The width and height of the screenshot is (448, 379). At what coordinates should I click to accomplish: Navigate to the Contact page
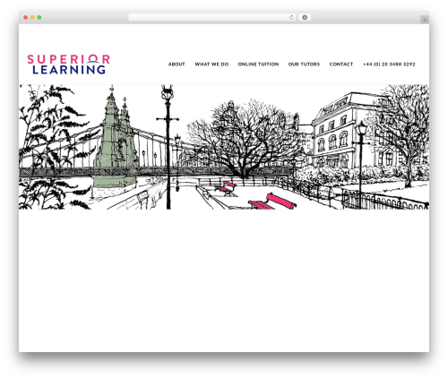click(341, 65)
